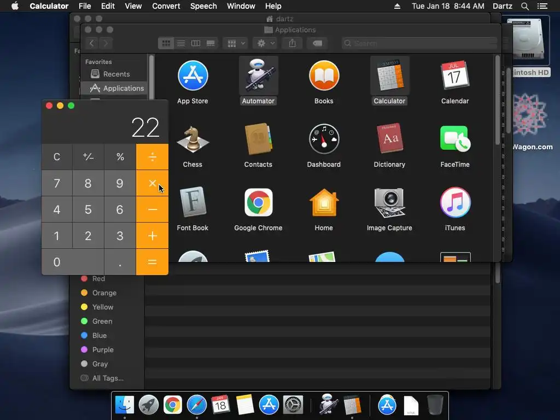Screen dimensions: 560x420
Task: Open the Font Book app icon
Action: (193, 202)
